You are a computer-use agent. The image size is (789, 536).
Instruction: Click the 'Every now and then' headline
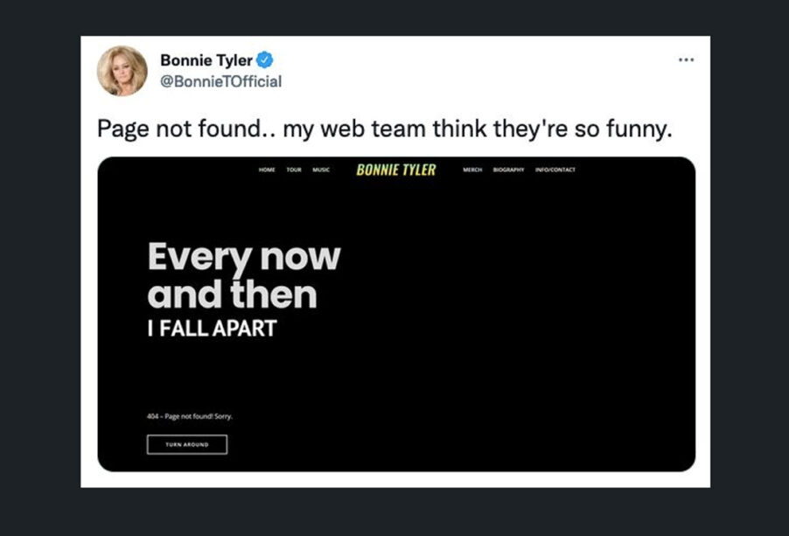point(244,275)
